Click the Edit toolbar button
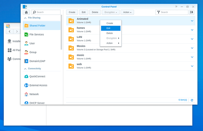The width and height of the screenshot is (203, 131). pyautogui.click(x=84, y=12)
